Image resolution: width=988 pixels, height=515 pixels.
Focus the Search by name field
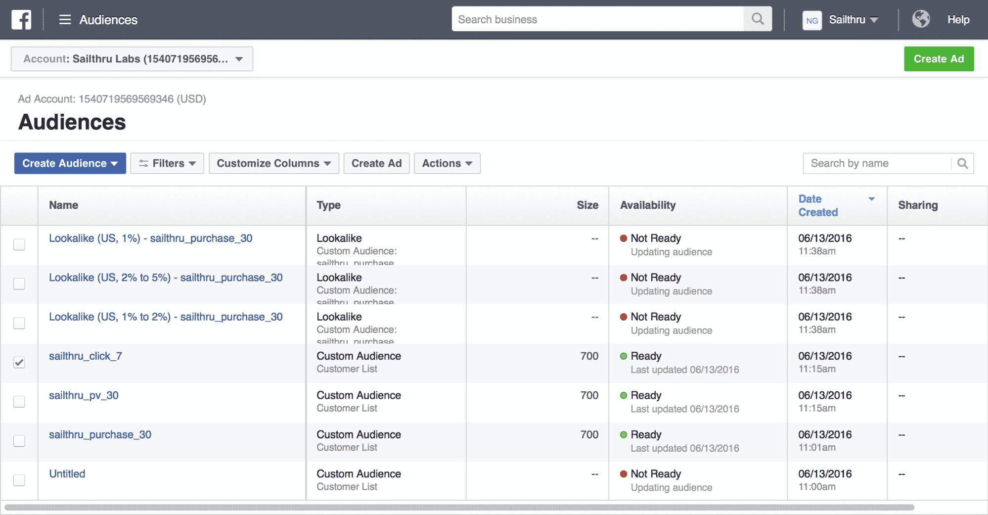[877, 164]
